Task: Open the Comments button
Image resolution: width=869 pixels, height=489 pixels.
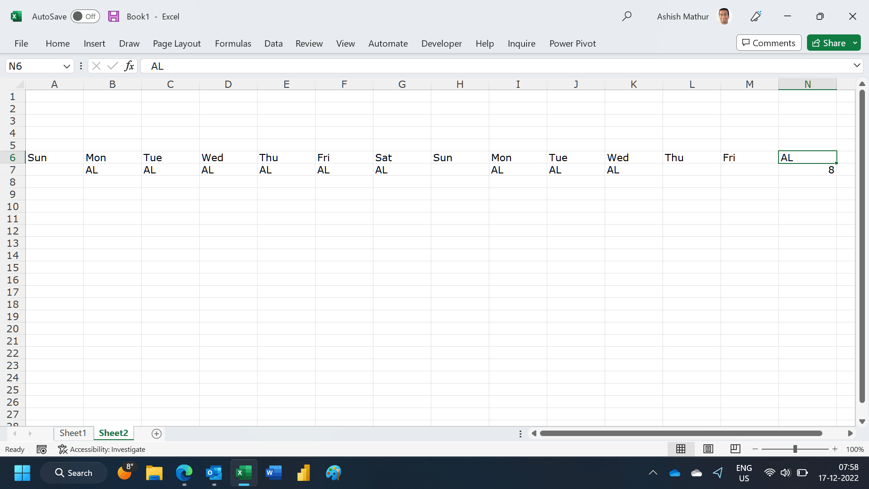Action: click(x=769, y=43)
